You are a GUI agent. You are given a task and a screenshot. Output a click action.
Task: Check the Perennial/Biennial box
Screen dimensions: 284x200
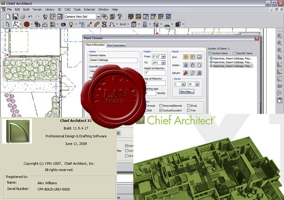tap(161, 106)
